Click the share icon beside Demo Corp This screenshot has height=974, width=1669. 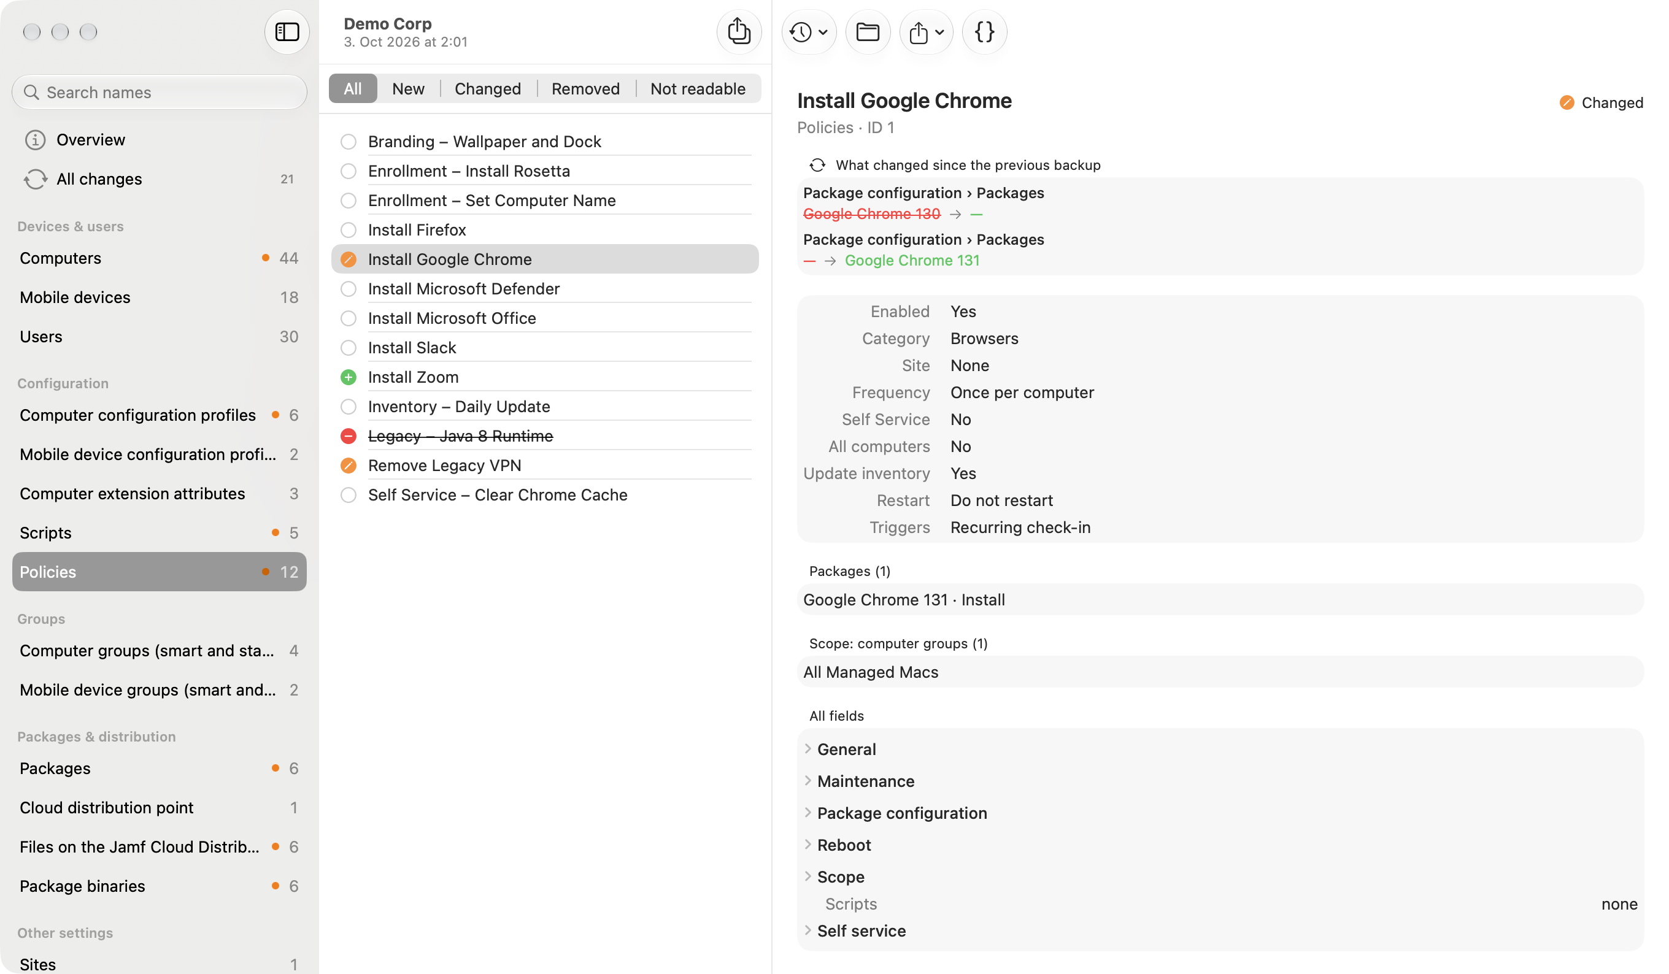pyautogui.click(x=738, y=32)
